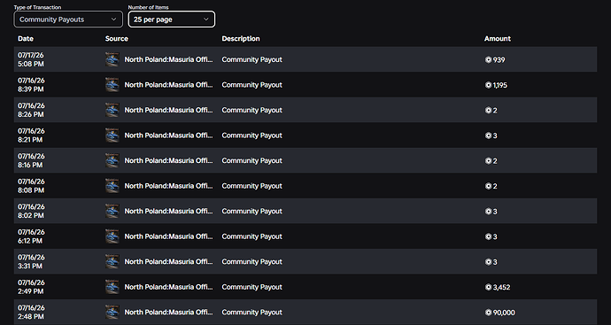The width and height of the screenshot is (611, 325).
Task: Open North Poland:Masuria link in 5:08 PM row
Action: (169, 59)
